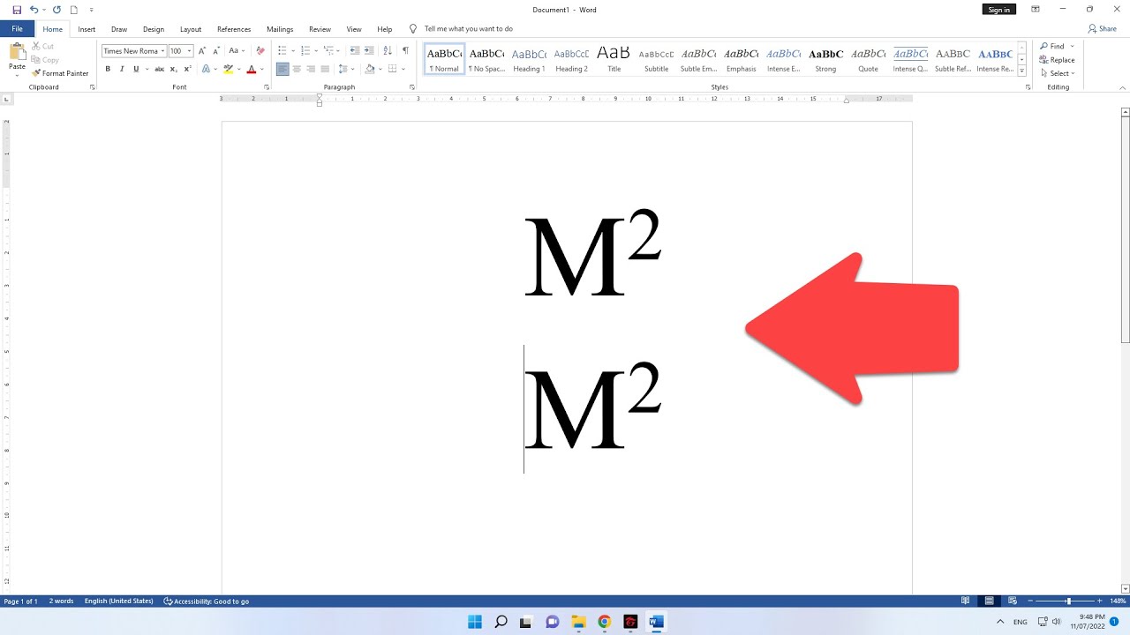
Task: Switch to Web Layout view icon
Action: coord(1012,601)
